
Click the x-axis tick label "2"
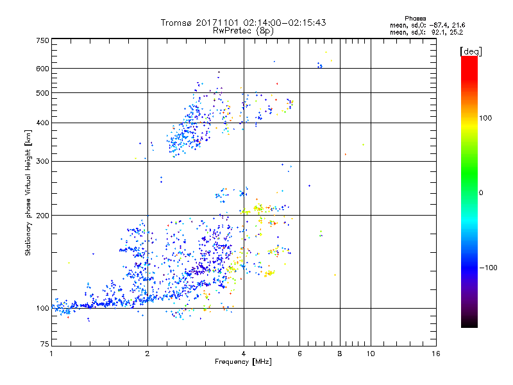(x=147, y=354)
